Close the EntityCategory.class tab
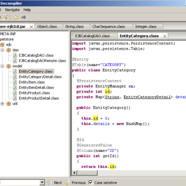 pyautogui.click(x=165, y=36)
